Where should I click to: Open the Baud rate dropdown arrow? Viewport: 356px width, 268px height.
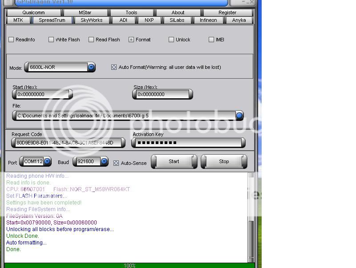104,161
